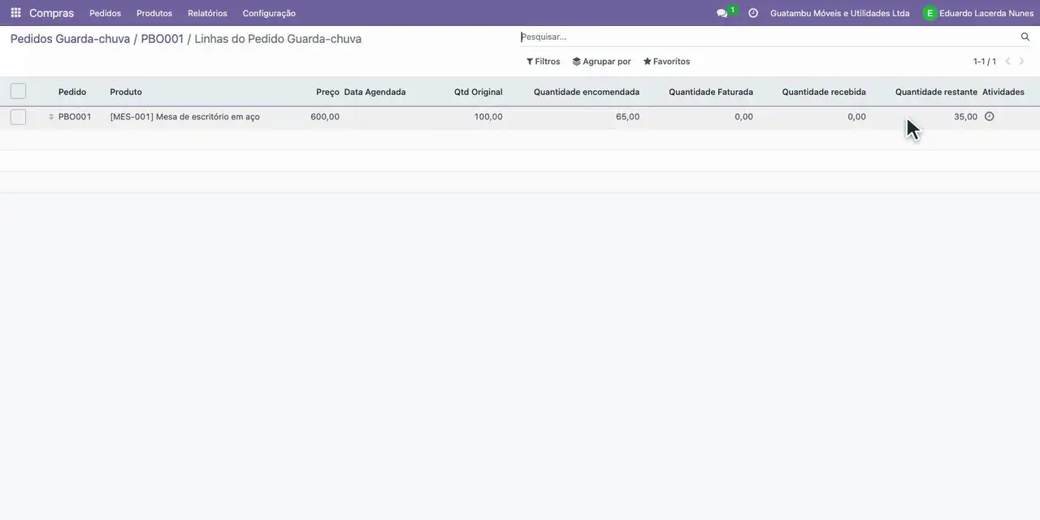Image resolution: width=1040 pixels, height=520 pixels.
Task: Click the price value 600,00
Action: [x=325, y=117]
